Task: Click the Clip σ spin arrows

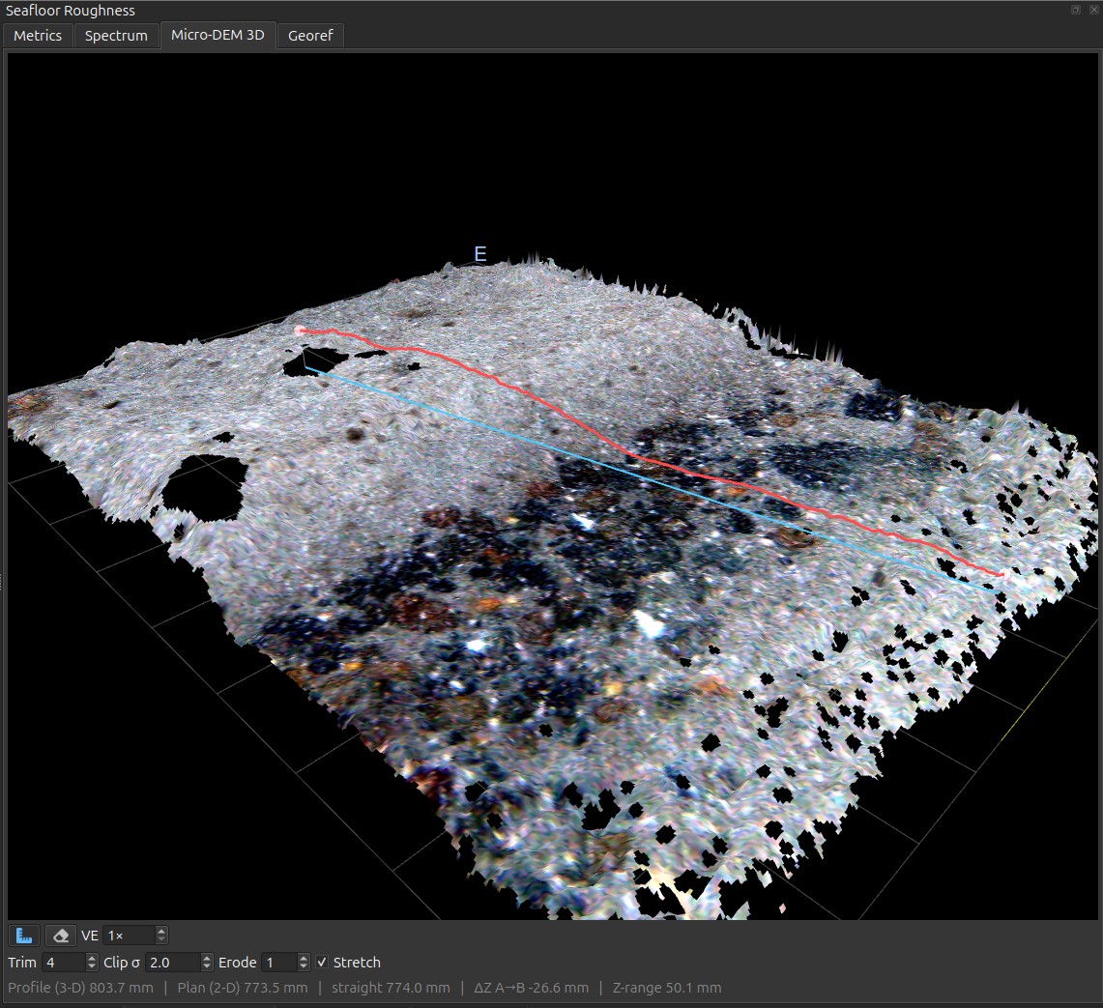Action: pos(207,963)
